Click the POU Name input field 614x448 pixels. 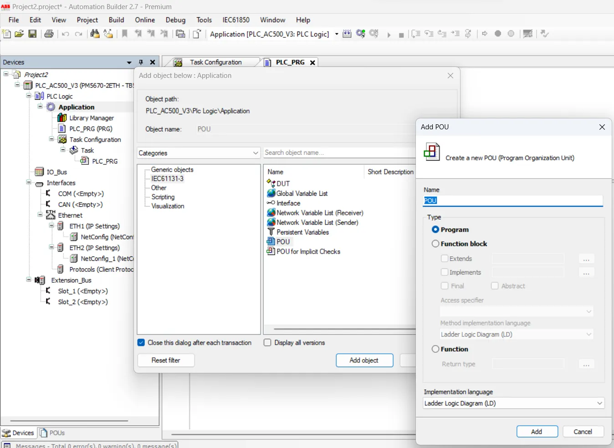pos(513,200)
